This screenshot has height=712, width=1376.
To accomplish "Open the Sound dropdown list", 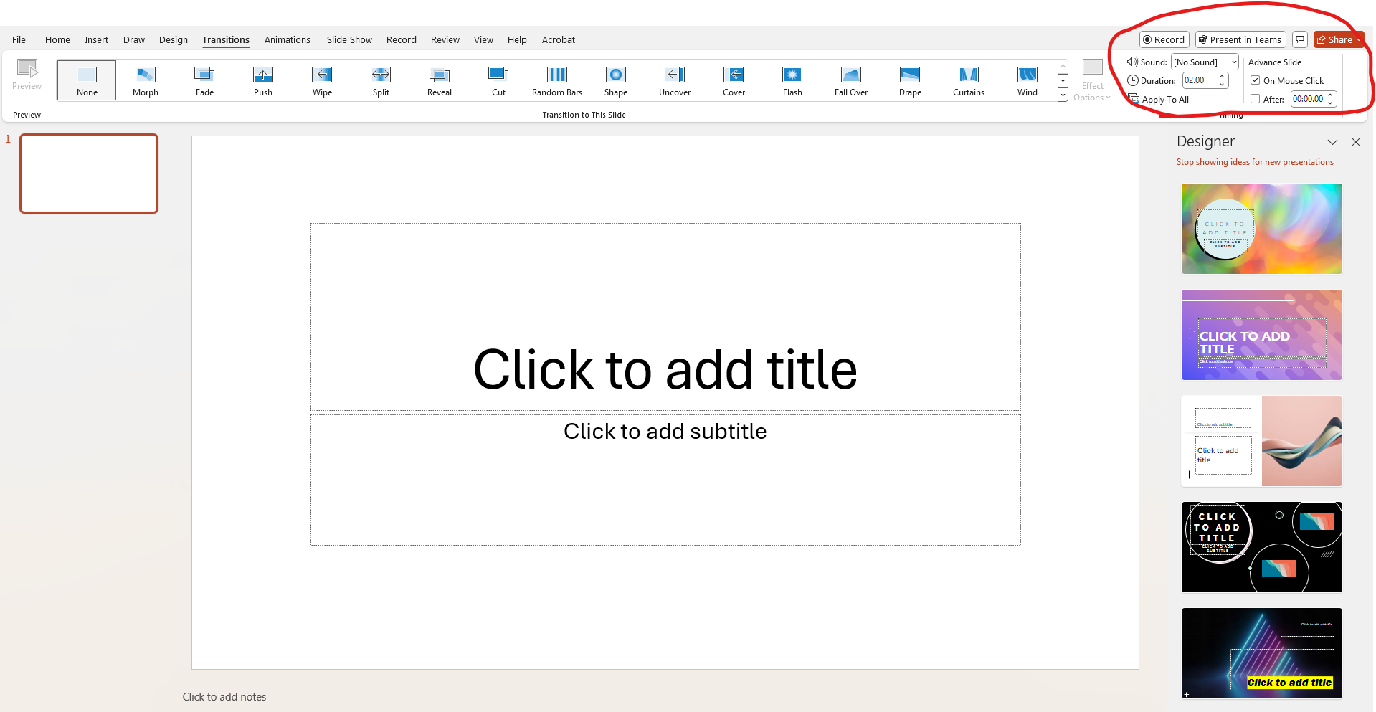I will pyautogui.click(x=1234, y=62).
